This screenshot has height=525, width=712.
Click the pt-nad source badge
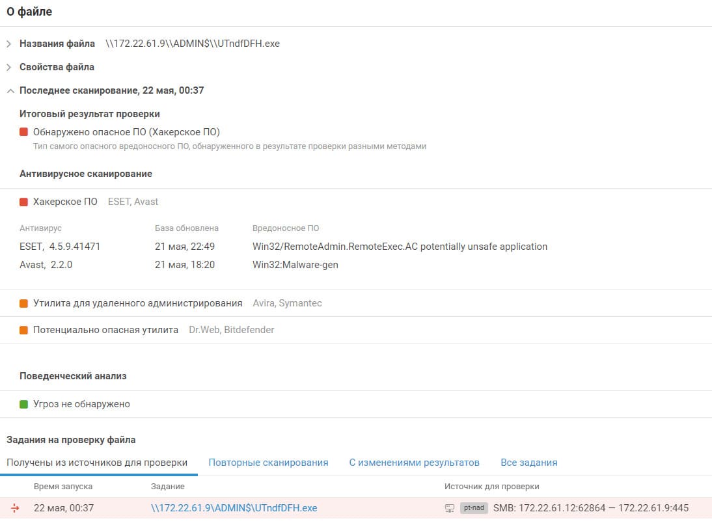[x=474, y=507]
